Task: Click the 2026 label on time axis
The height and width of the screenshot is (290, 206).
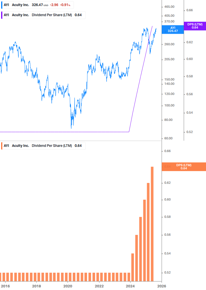Action: [162, 286]
